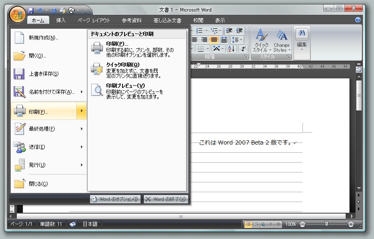
Task: Click the borders icon in paragraph group
Action: 201,49
